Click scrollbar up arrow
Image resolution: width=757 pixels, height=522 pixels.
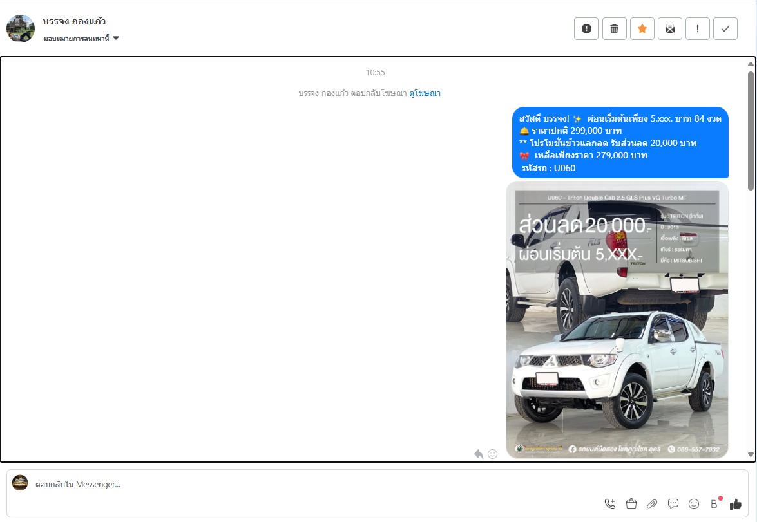(x=751, y=64)
